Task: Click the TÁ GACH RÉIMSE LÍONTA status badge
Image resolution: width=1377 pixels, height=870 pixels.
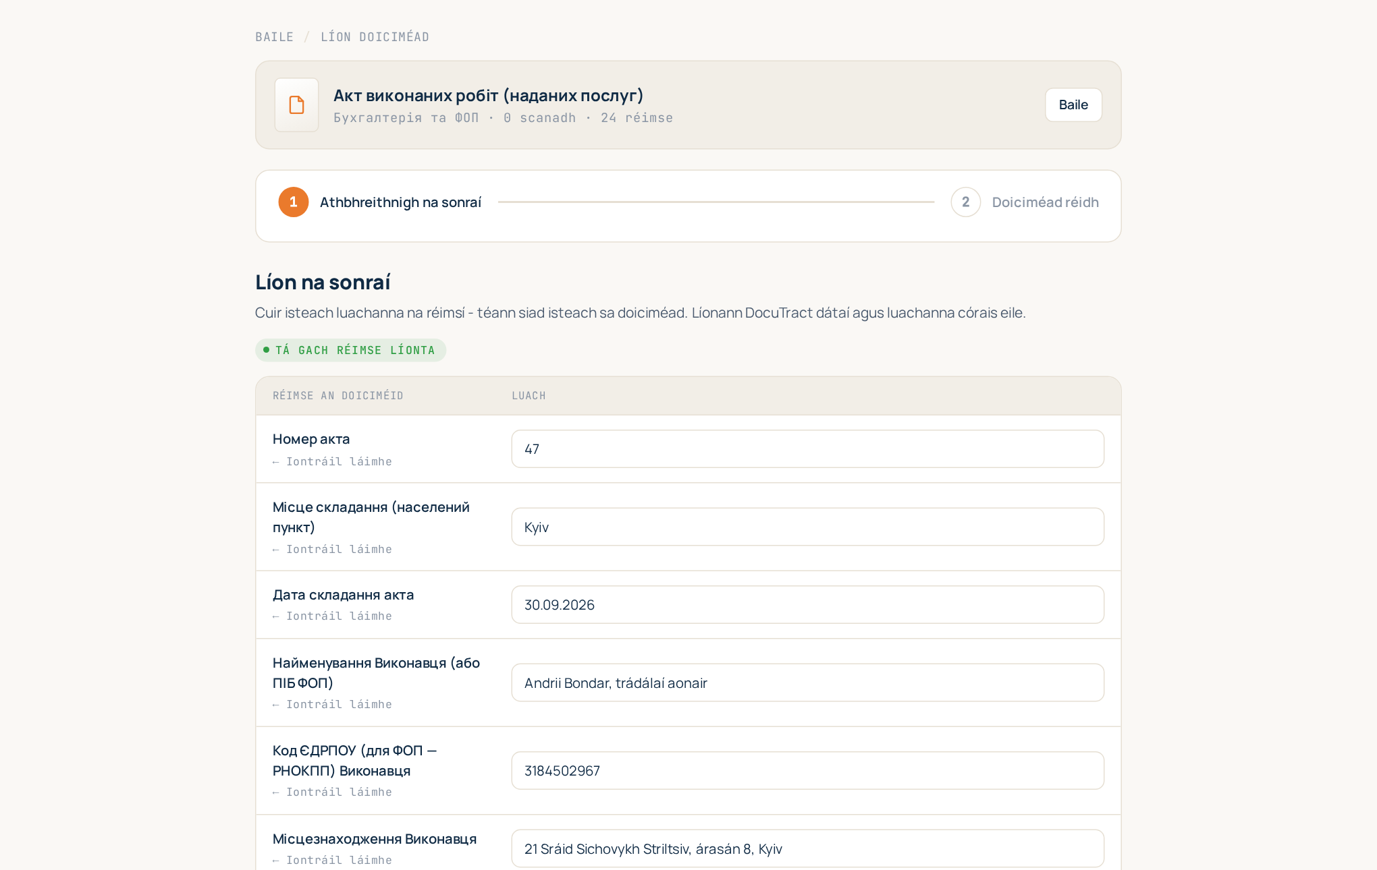Action: coord(350,350)
